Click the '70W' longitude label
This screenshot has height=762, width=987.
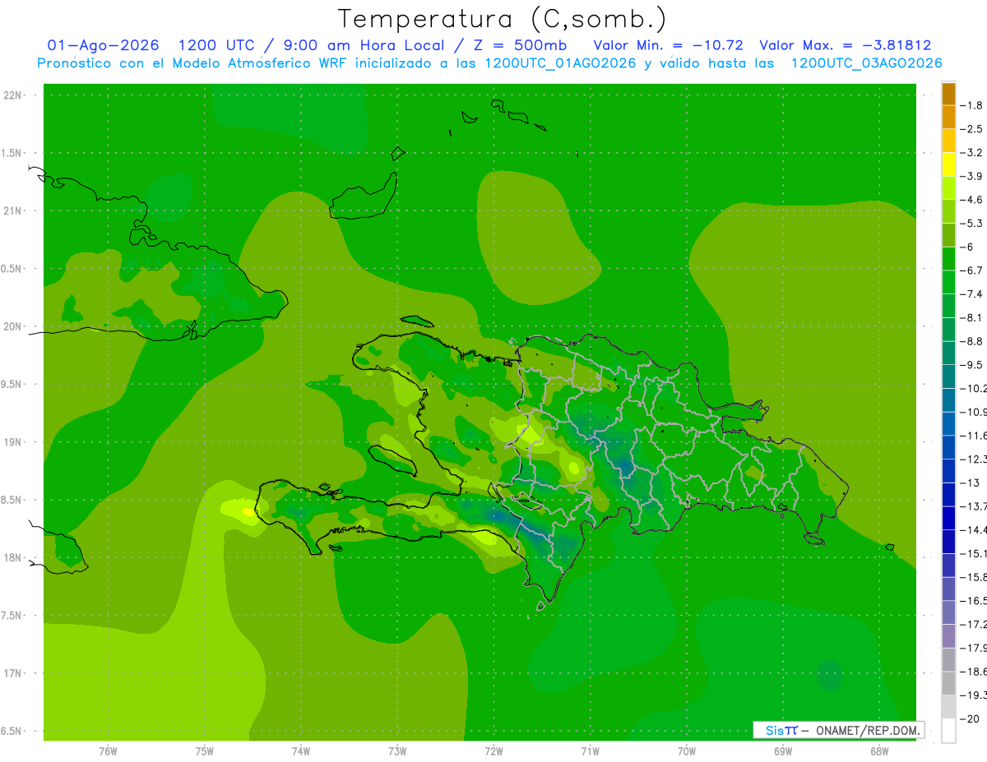pos(686,751)
